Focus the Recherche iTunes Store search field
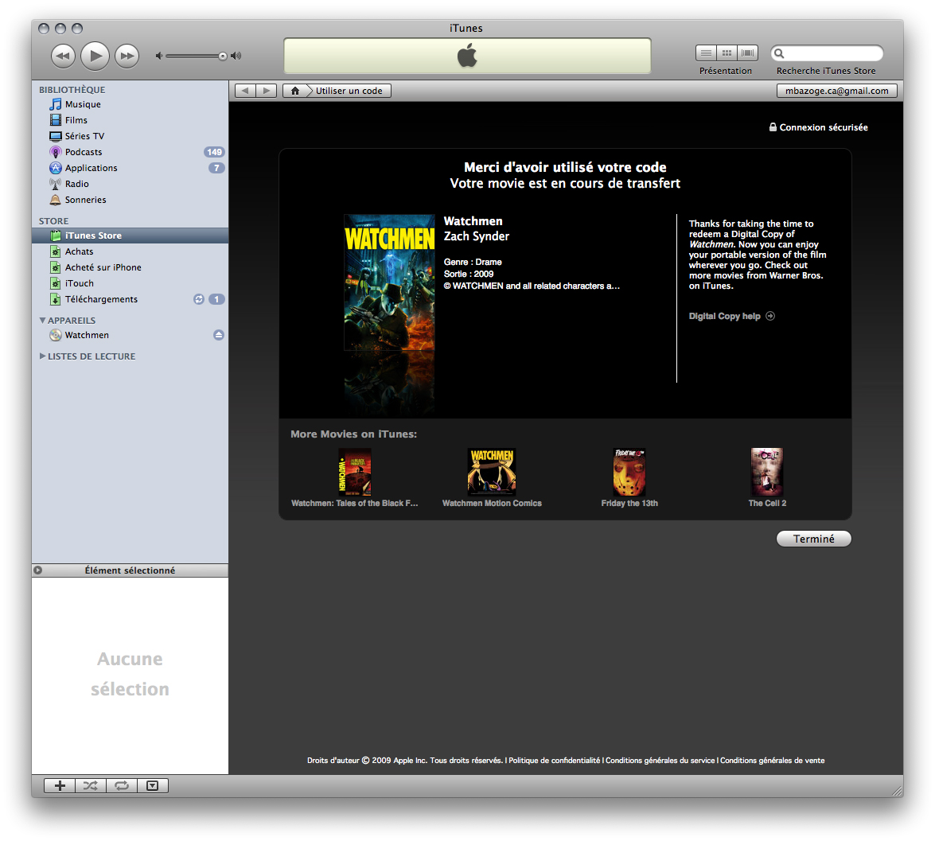Image resolution: width=935 pixels, height=841 pixels. click(827, 53)
